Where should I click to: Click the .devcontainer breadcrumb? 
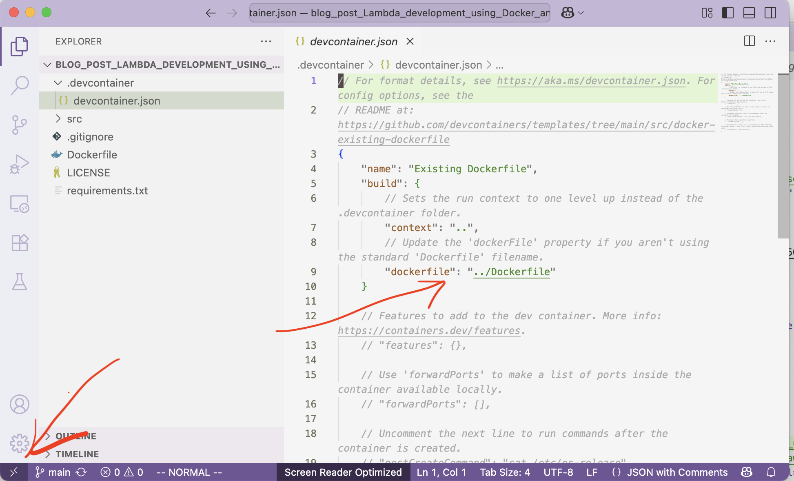pyautogui.click(x=331, y=65)
